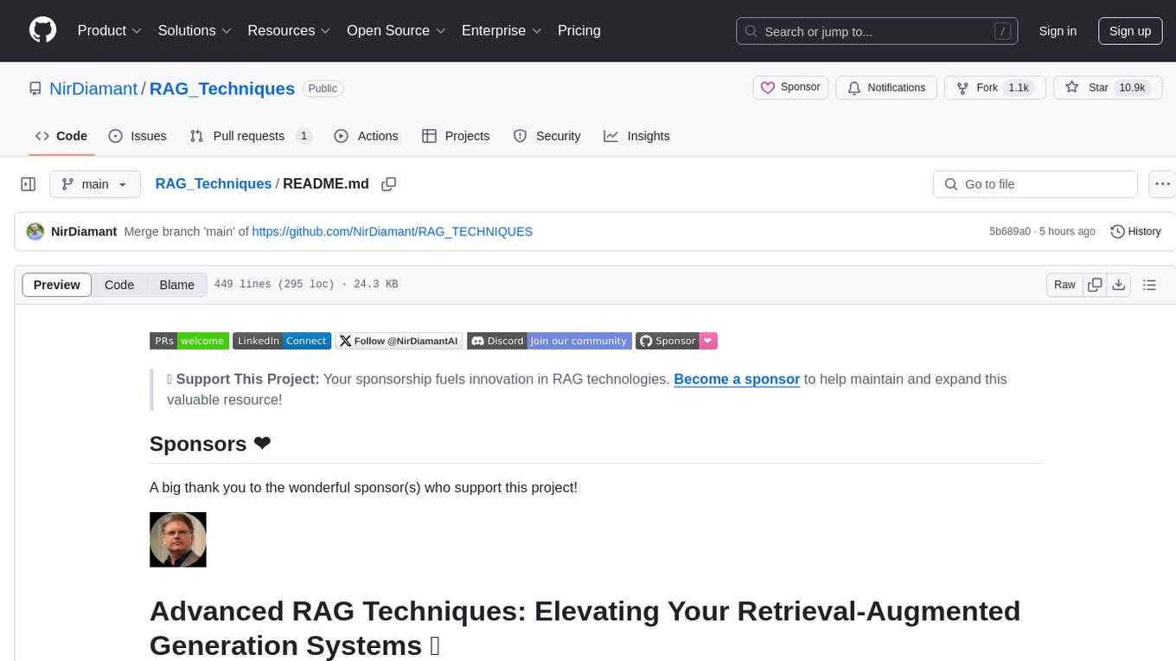
Task: Copy the file path icon
Action: coord(389,183)
